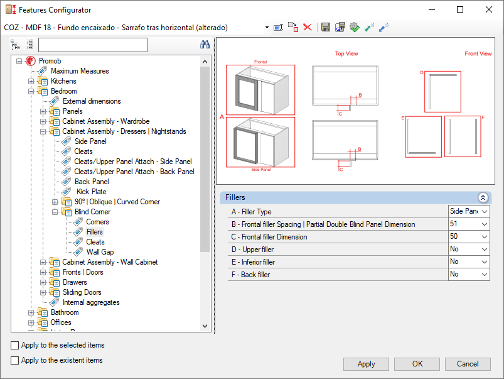This screenshot has height=379, width=504.
Task: Click the Side Panel filler cabinet thumbnail
Action: [260, 142]
